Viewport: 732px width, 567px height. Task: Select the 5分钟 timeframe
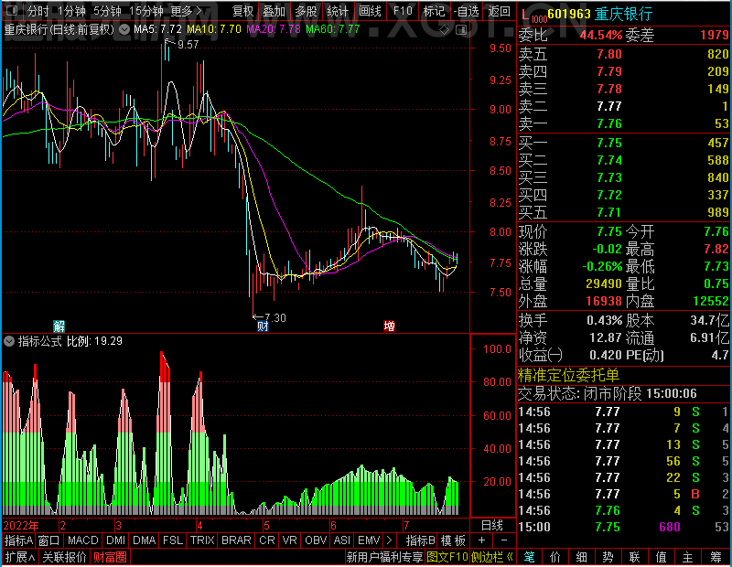[107, 11]
